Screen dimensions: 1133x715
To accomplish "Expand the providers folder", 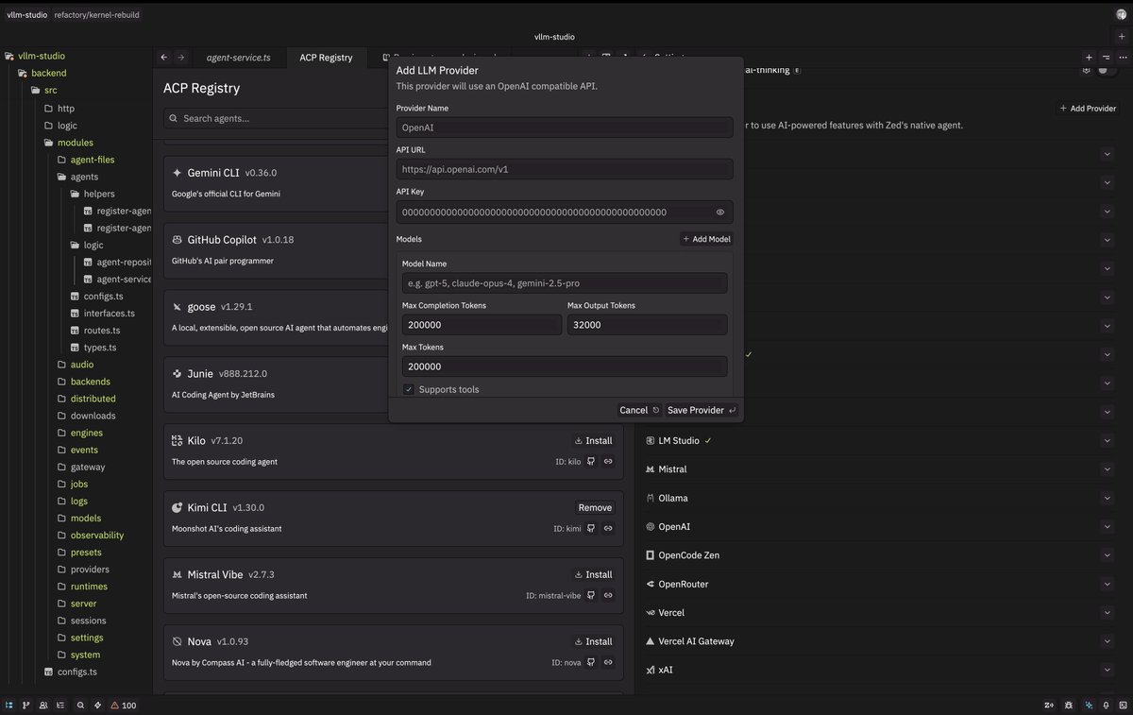I will pyautogui.click(x=90, y=570).
